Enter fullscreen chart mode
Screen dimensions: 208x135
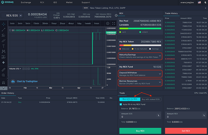point(114,23)
